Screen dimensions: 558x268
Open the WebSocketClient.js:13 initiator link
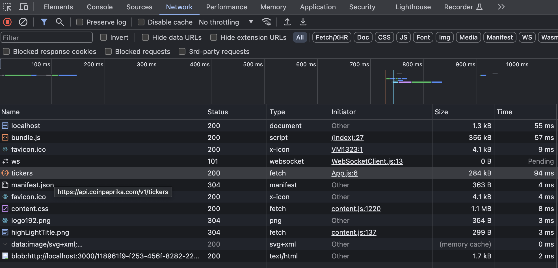point(367,161)
